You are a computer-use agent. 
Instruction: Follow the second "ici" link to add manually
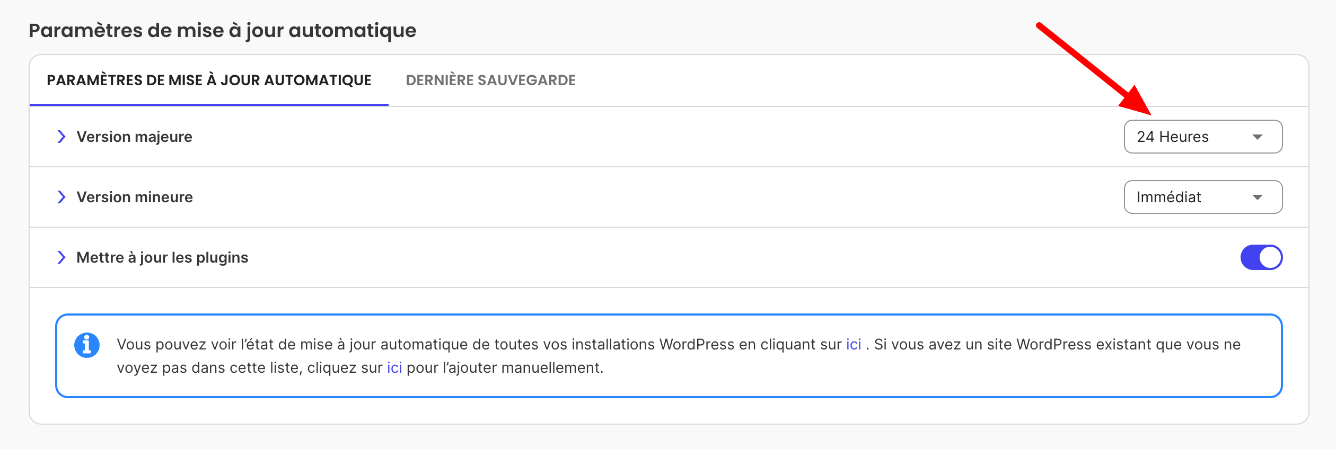coord(394,367)
